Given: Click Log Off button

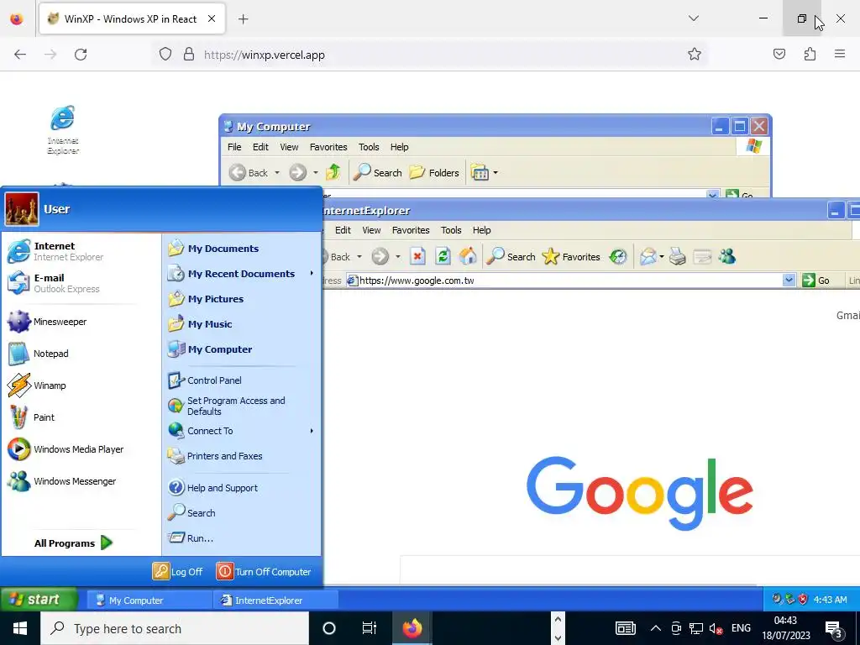Looking at the screenshot, I should point(178,571).
